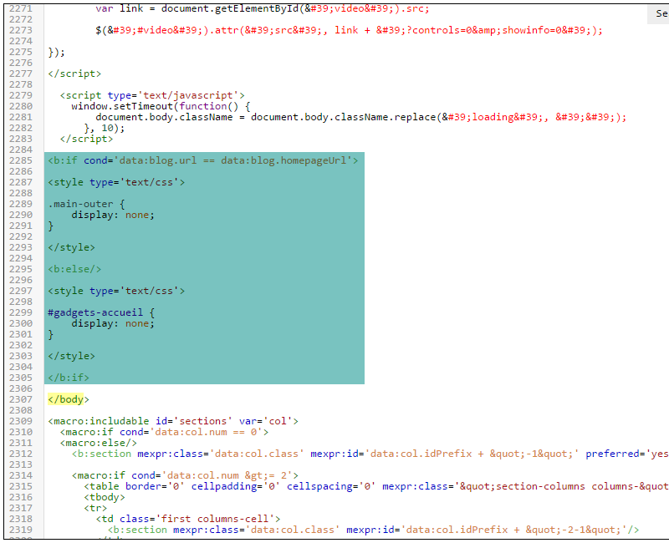Click the b:if cond homepageUrl line
This screenshot has height=543, width=669.
203,160
